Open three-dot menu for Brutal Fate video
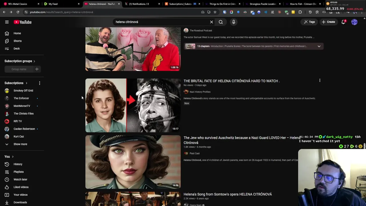Screen dimensions: 366x206 pyautogui.click(x=320, y=81)
